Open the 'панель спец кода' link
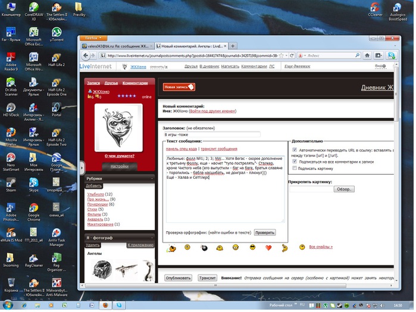Image resolution: width=416 pixels, height=312 pixels. click(x=181, y=149)
